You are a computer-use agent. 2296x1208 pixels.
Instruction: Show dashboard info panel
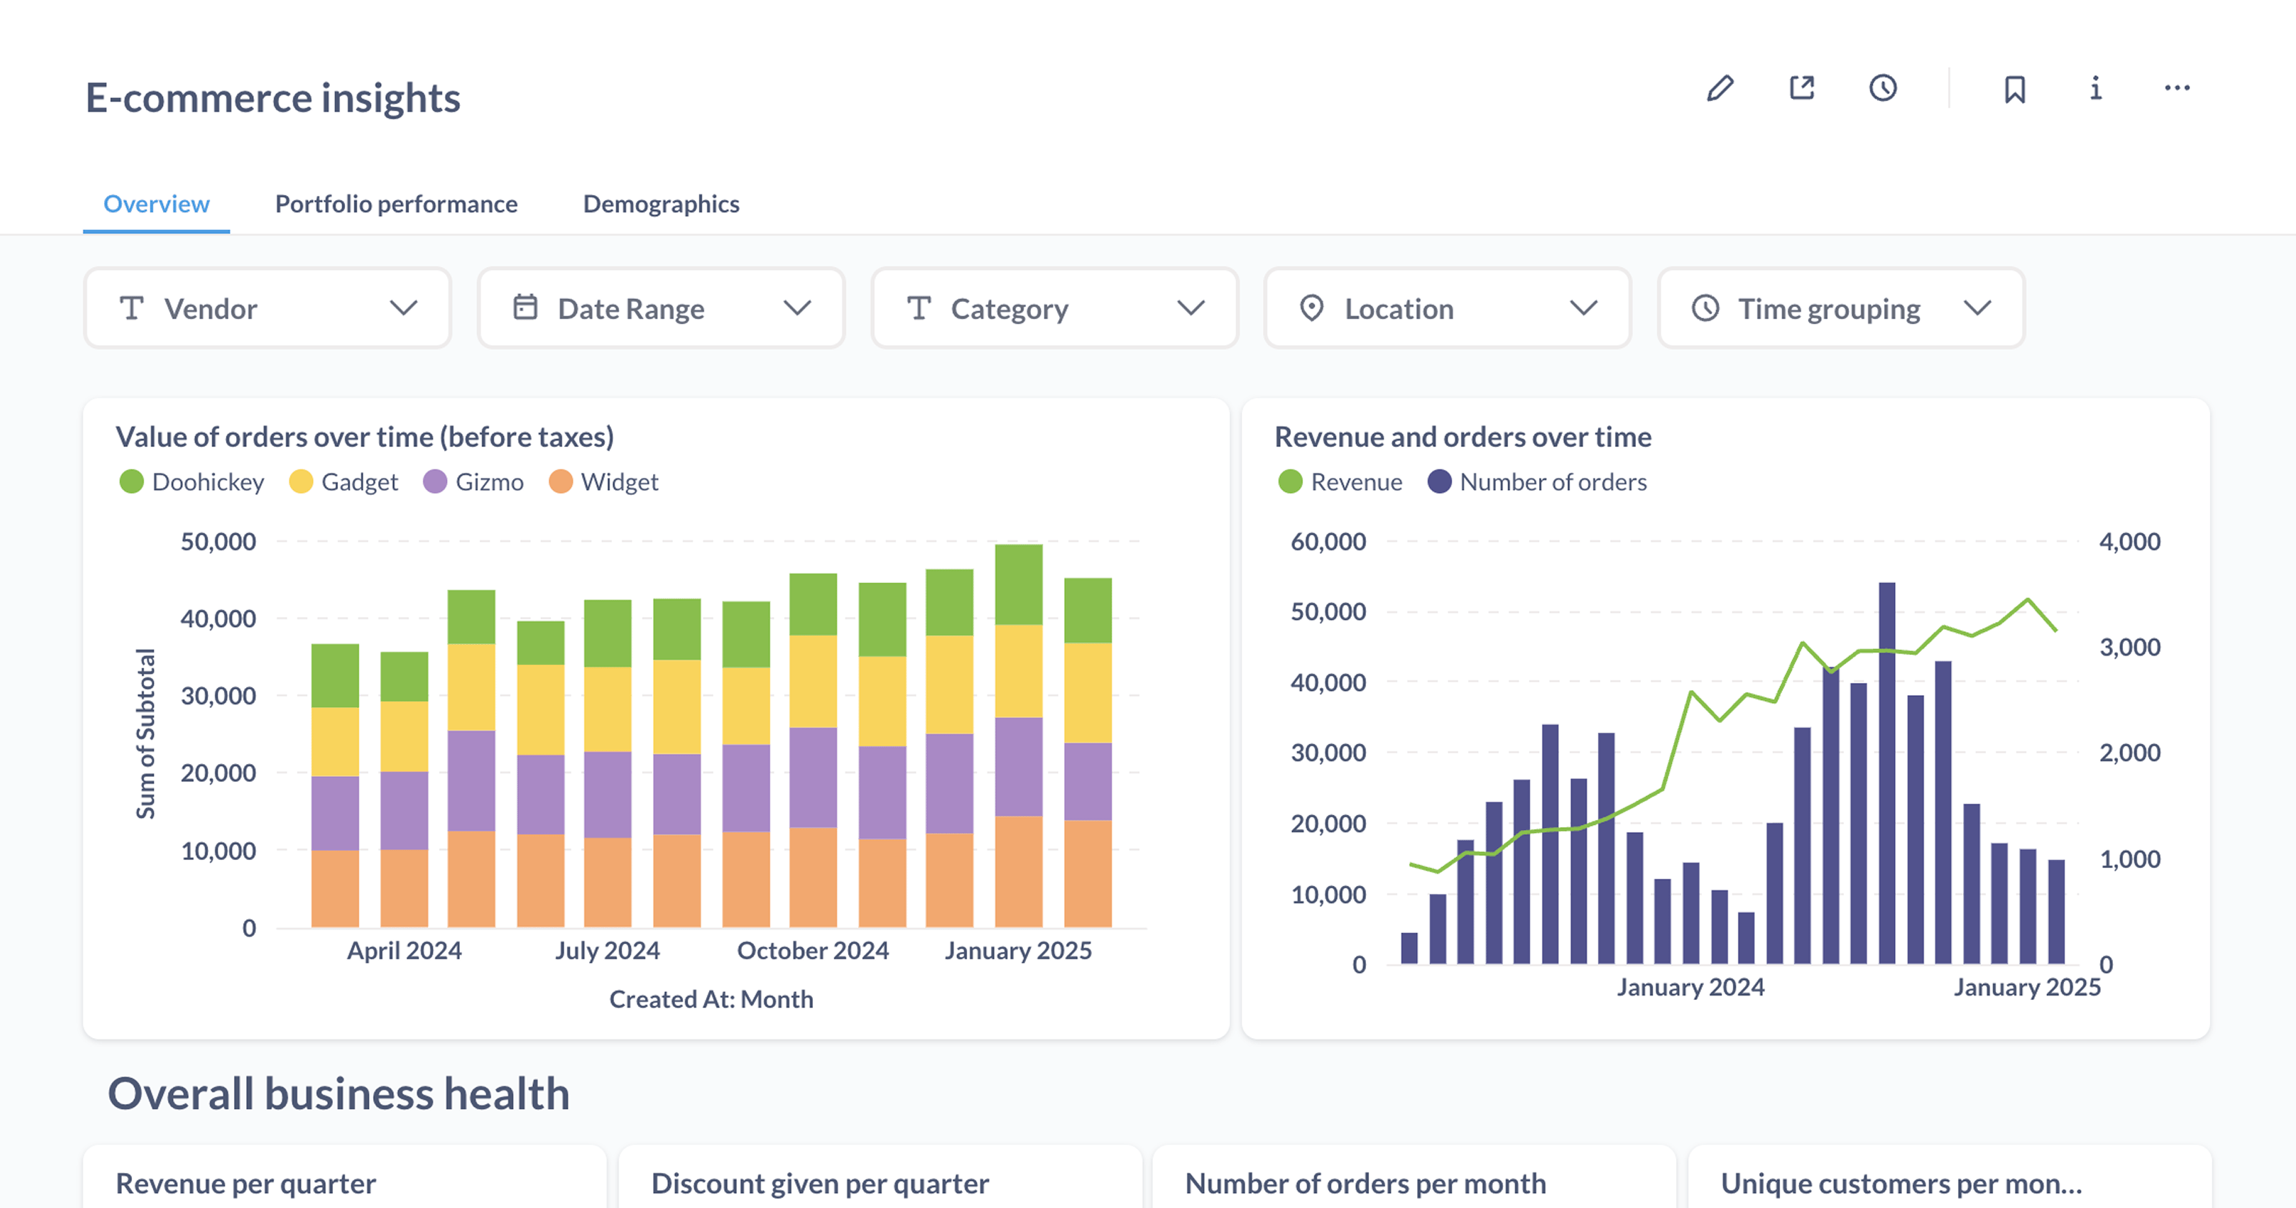point(2095,88)
